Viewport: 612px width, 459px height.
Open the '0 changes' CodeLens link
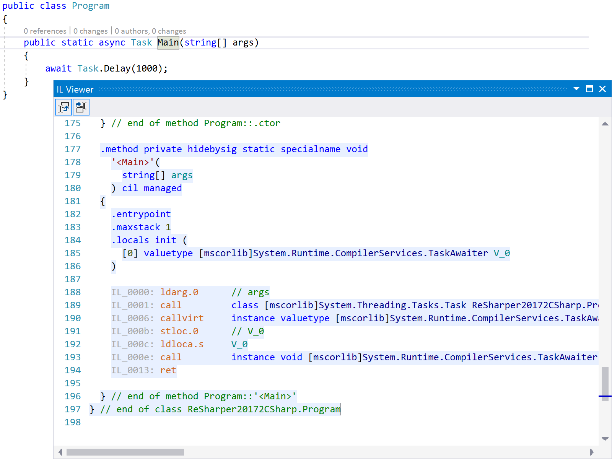click(x=90, y=31)
